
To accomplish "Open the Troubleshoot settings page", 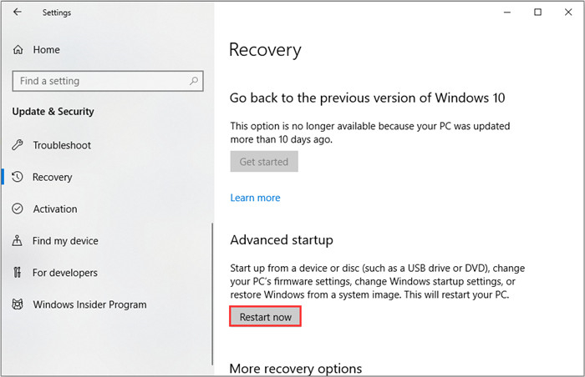I will [x=62, y=145].
